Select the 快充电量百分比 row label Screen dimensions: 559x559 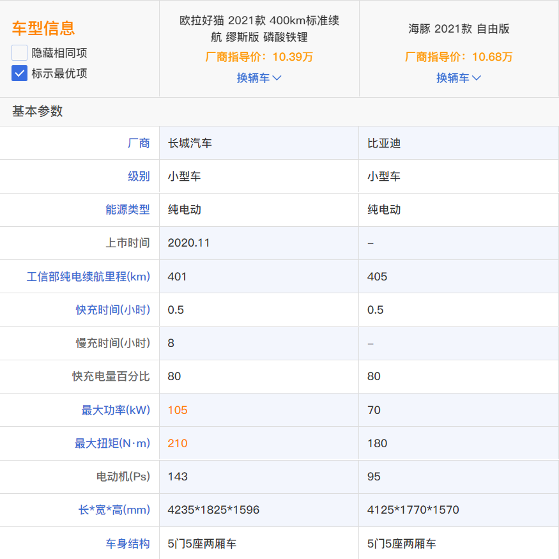pos(111,376)
